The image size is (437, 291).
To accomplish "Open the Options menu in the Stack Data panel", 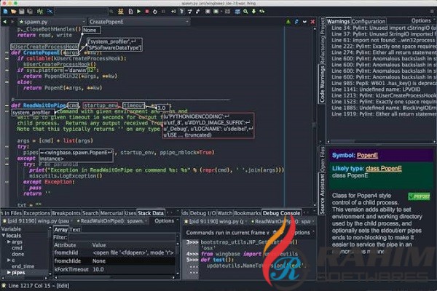I will [x=164, y=220].
